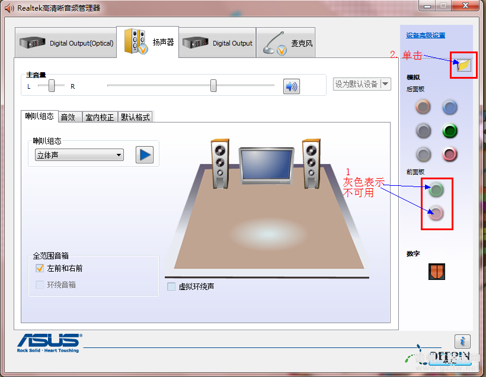
Task: Minimize the Realtek audio manager window
Action: [427, 5]
